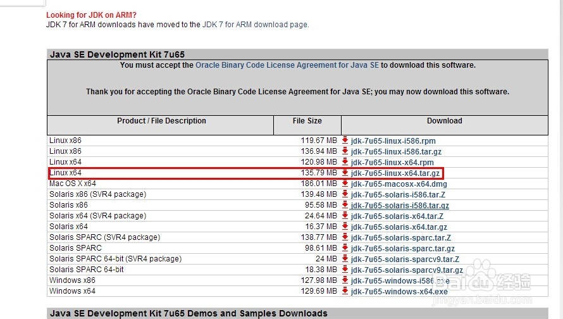
Task: Download jdk-7u65-linux-x64.rpm file link
Action: click(392, 163)
